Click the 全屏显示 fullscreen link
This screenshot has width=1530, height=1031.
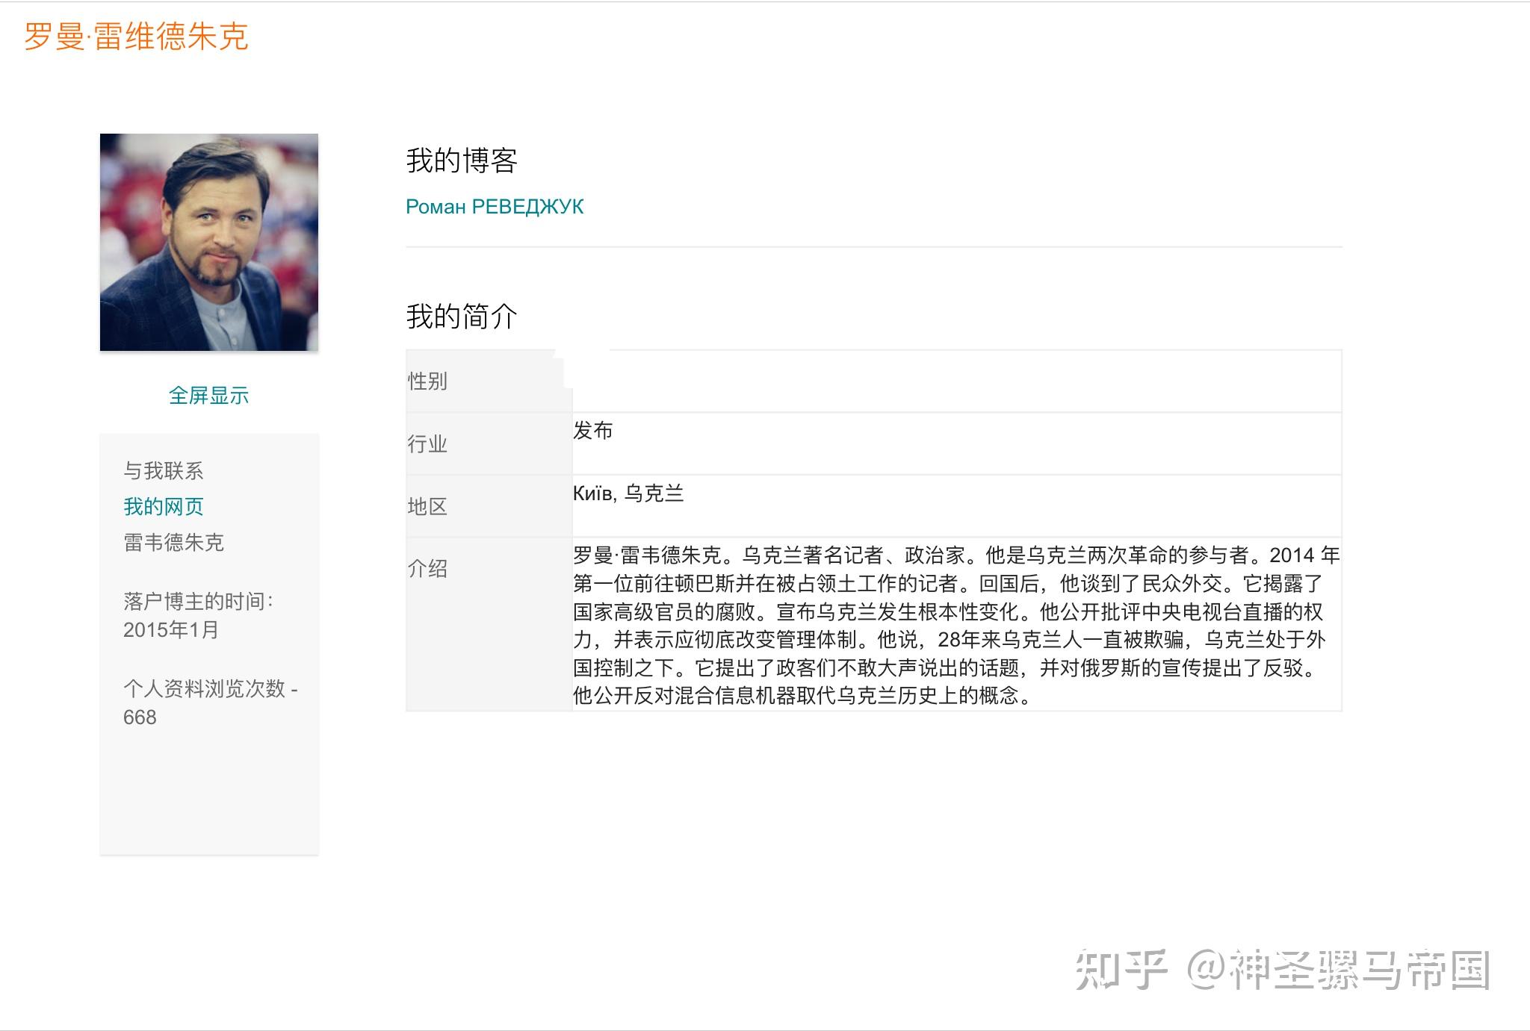(x=208, y=396)
